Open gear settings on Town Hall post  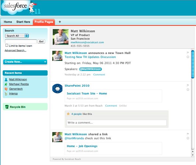point(188,57)
